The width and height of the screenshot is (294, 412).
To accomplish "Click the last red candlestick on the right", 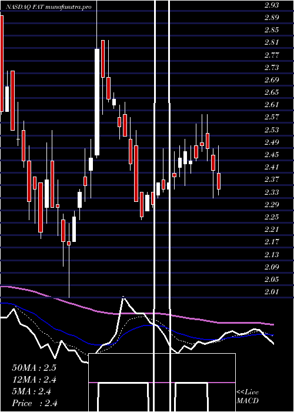I will (x=218, y=181).
